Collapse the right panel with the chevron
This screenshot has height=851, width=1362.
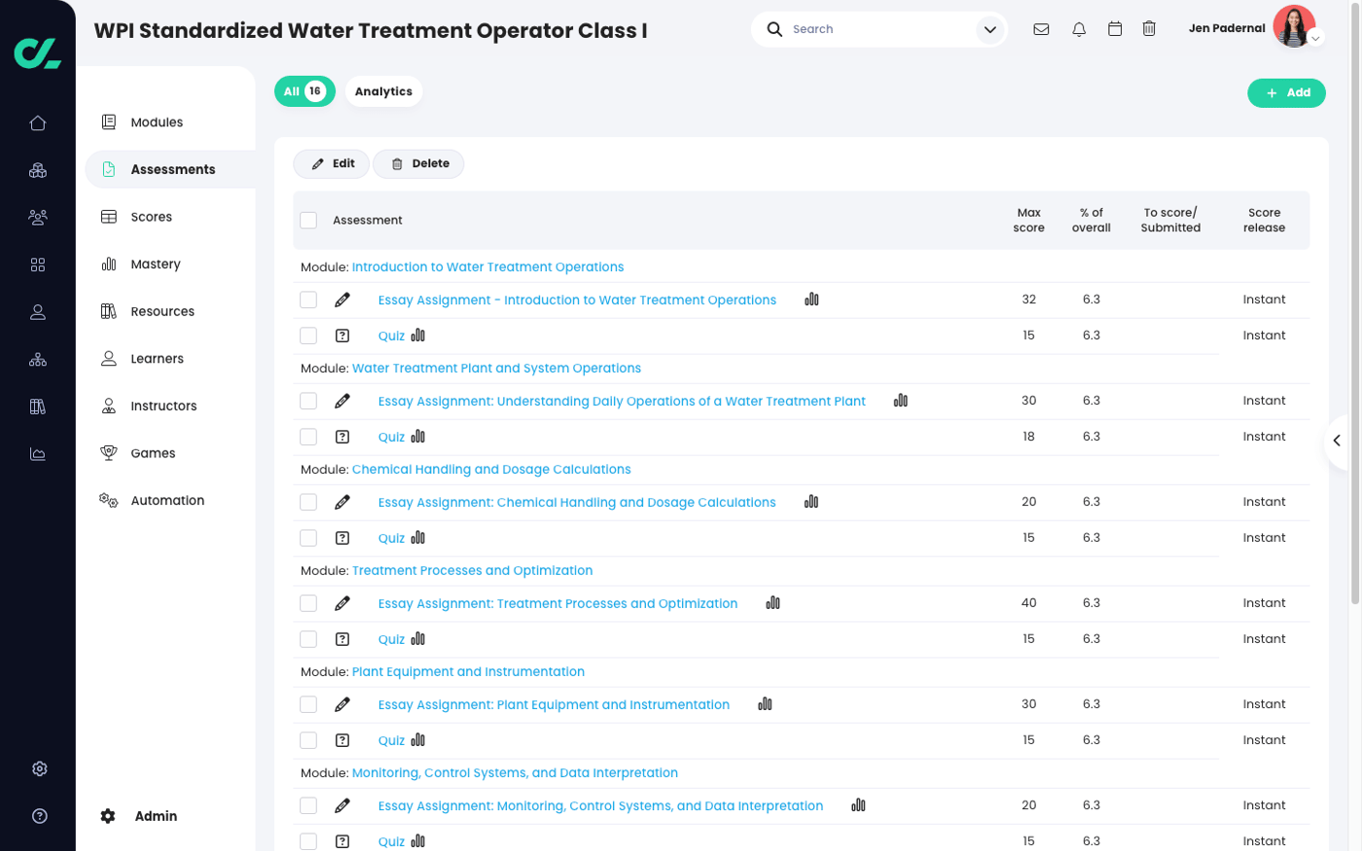coord(1337,440)
